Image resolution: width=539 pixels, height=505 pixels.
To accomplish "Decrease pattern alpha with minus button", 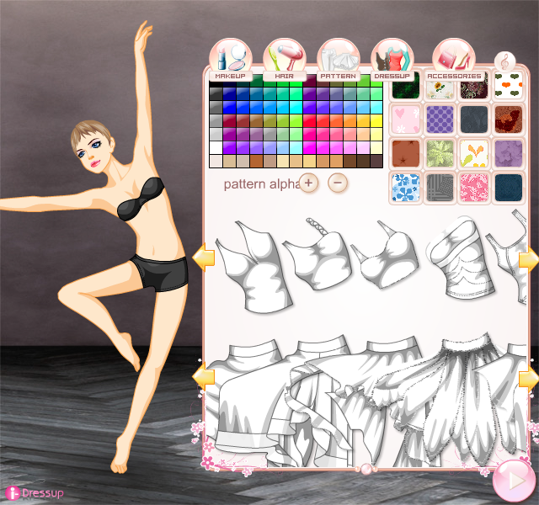I will (x=338, y=183).
